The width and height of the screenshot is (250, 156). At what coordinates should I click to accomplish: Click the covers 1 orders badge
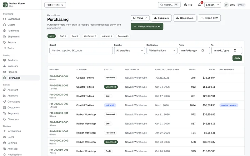click(x=229, y=105)
